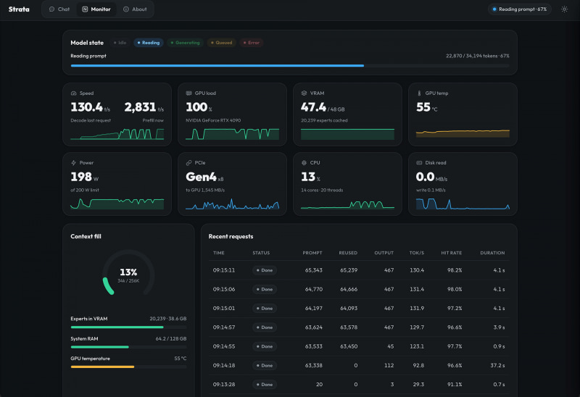Image resolution: width=580 pixels, height=397 pixels.
Task: Click the NVIDIA GeForce RTX 4090 label
Action: point(213,120)
